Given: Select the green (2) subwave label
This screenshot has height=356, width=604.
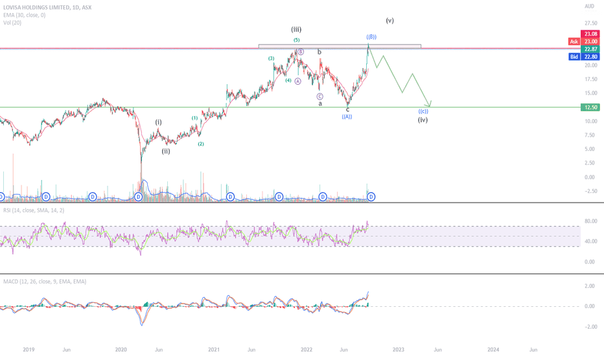Looking at the screenshot, I should (x=201, y=144).
